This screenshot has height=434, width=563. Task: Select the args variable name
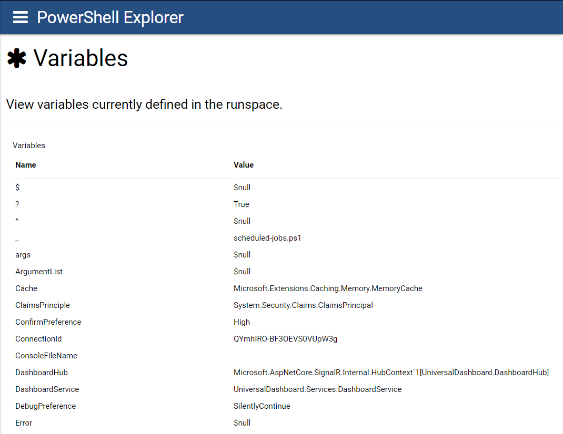coord(23,255)
